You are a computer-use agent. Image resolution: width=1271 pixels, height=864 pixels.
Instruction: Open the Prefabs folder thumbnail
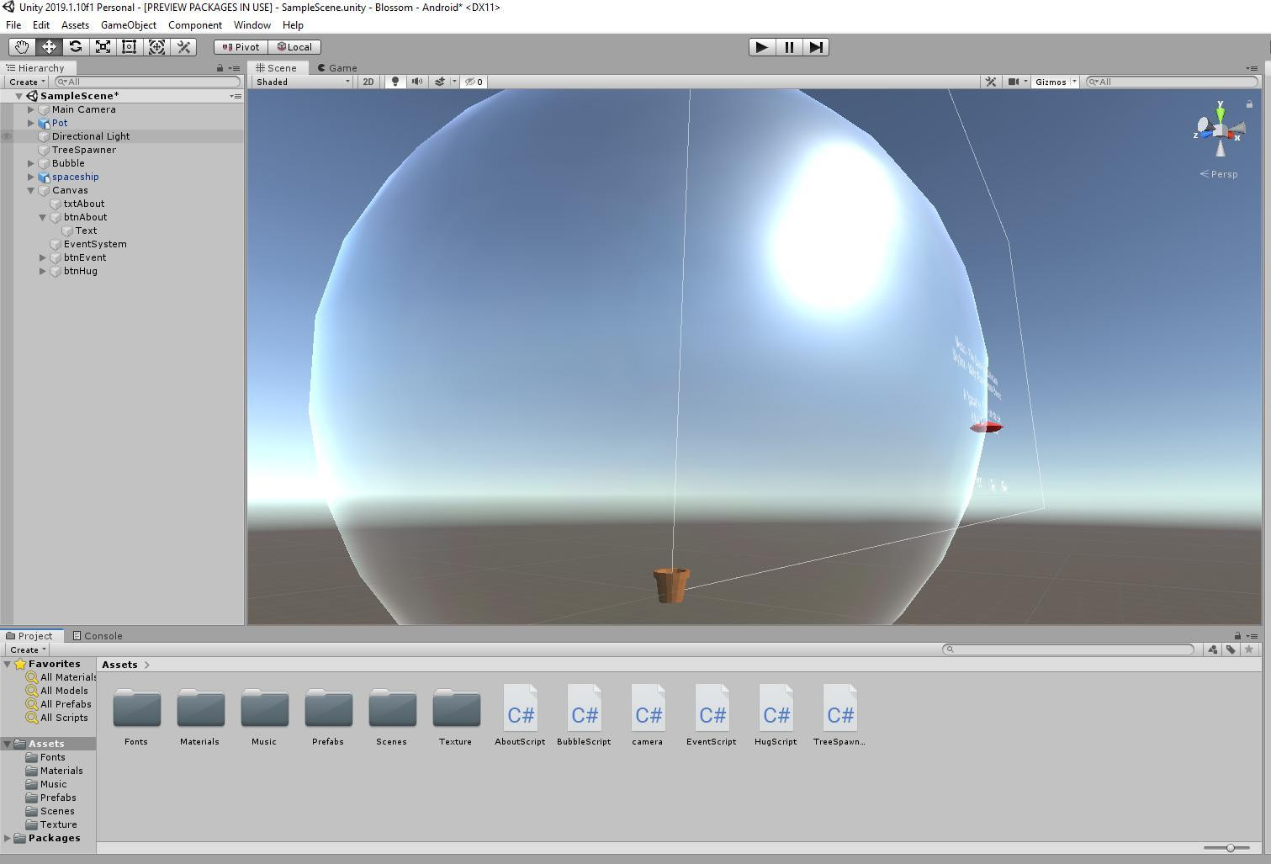[x=328, y=715]
